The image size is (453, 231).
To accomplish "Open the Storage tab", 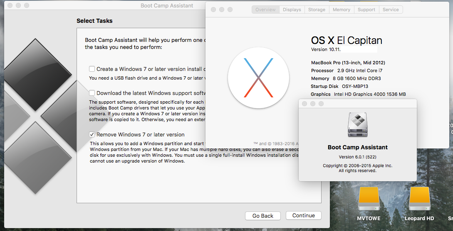I will tap(317, 10).
